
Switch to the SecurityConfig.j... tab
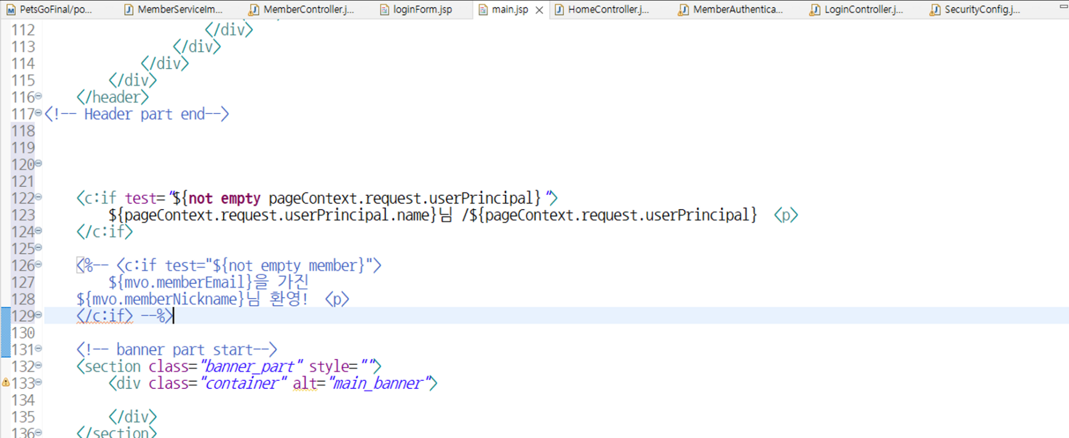[976, 9]
